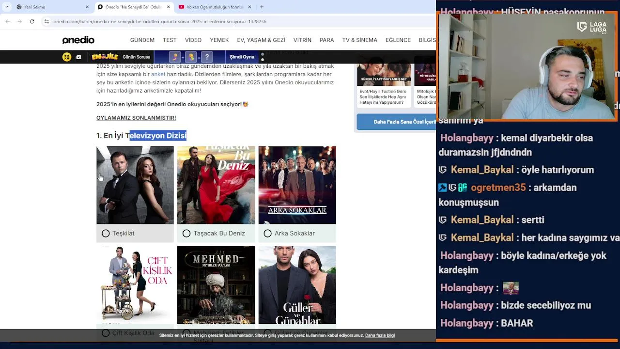620x349 pixels.
Task: Click the Güller ve Günahlar poster
Action: point(297,285)
